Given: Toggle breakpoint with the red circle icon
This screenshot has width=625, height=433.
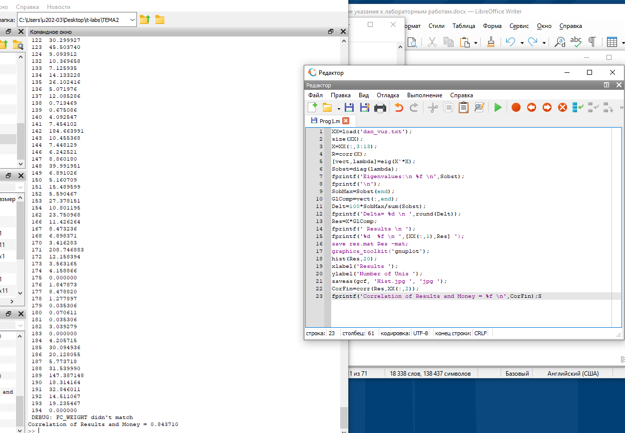Looking at the screenshot, I should point(516,107).
